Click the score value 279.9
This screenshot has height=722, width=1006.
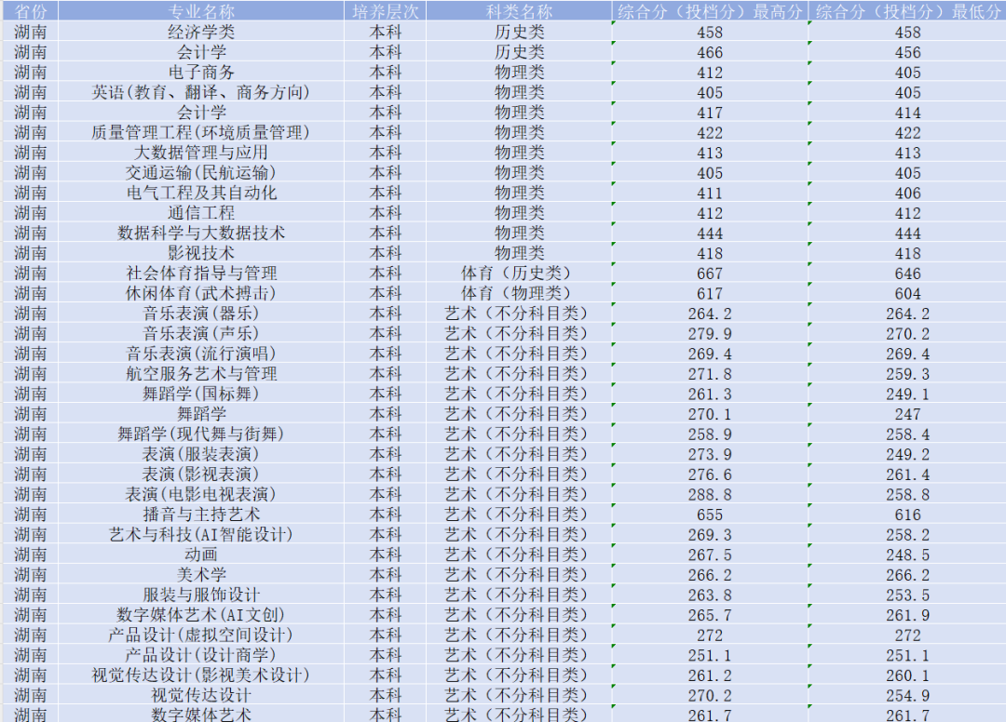[710, 333]
